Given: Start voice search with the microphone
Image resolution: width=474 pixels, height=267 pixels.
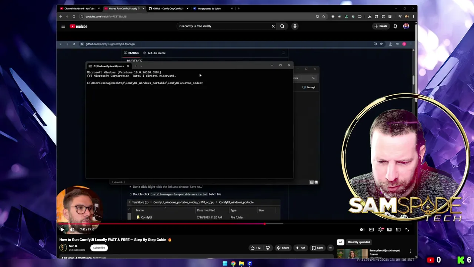Looking at the screenshot, I should [x=295, y=26].
